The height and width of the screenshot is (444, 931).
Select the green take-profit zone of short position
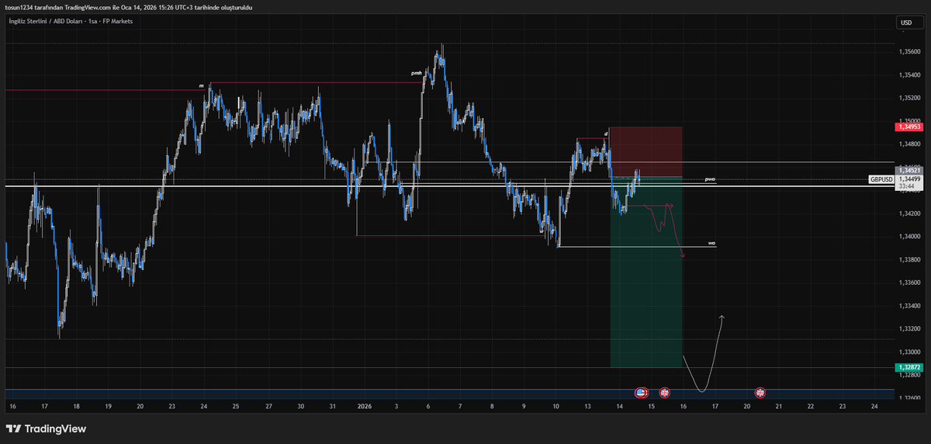click(x=646, y=272)
